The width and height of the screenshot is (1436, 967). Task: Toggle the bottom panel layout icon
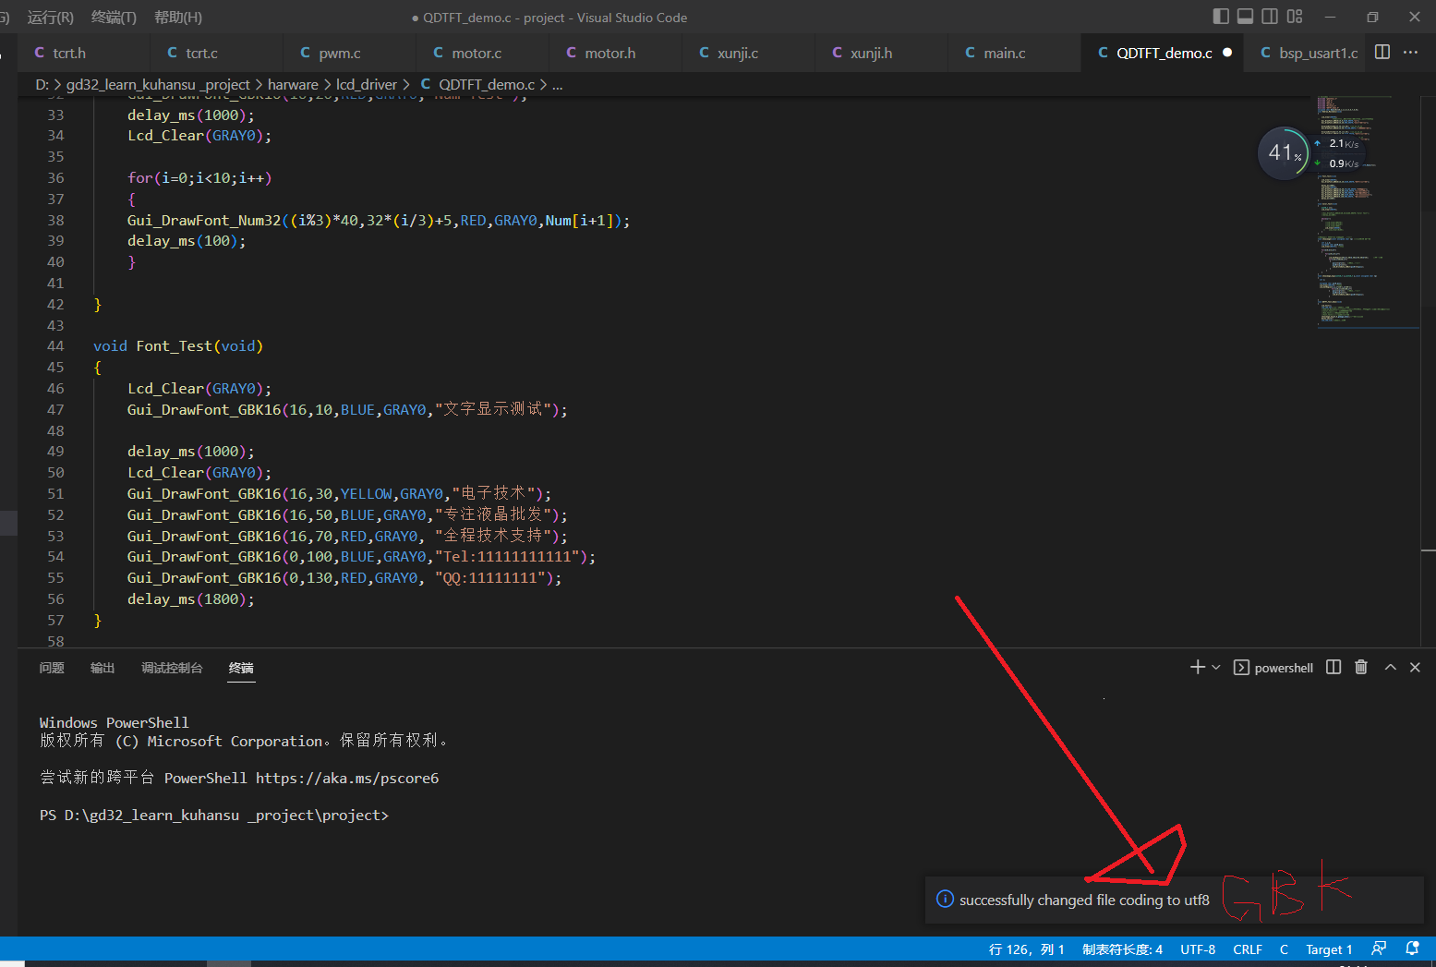click(x=1246, y=17)
